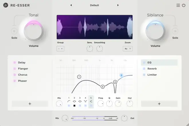Open the hamburger menu

click(x=178, y=5)
